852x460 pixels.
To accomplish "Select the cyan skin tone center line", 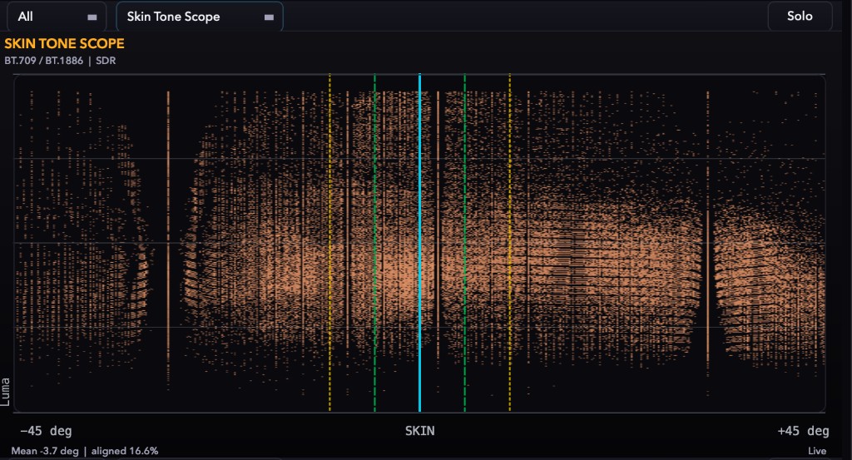I will point(419,243).
